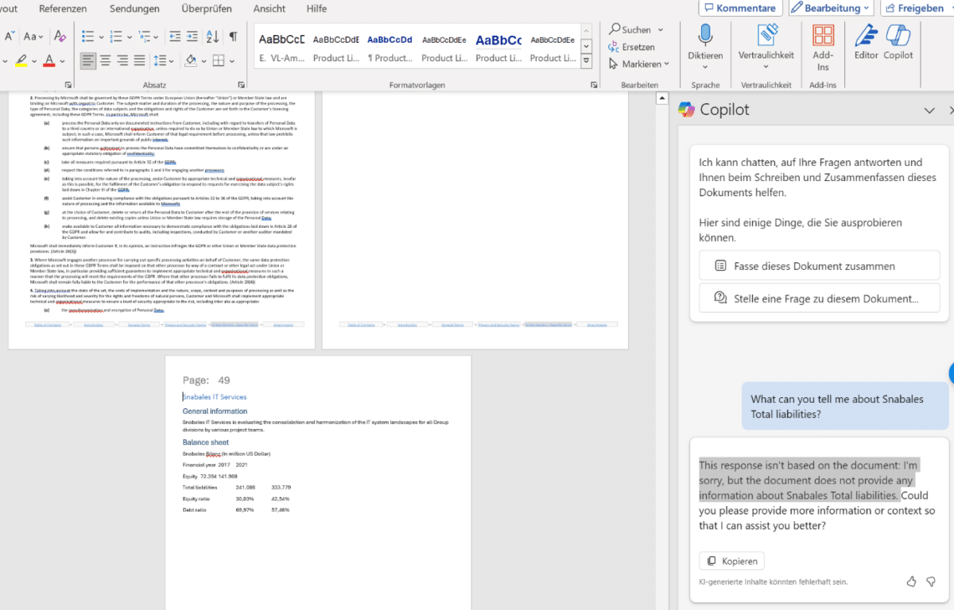This screenshot has width=954, height=610.
Task: Click the numbered list icon
Action: (116, 37)
